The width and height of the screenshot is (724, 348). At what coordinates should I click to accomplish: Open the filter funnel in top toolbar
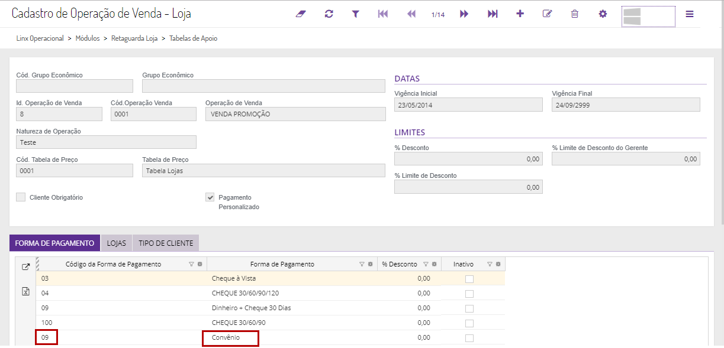tap(355, 14)
